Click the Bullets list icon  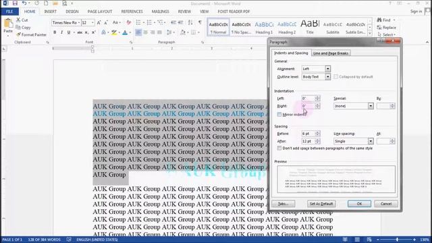point(138,22)
